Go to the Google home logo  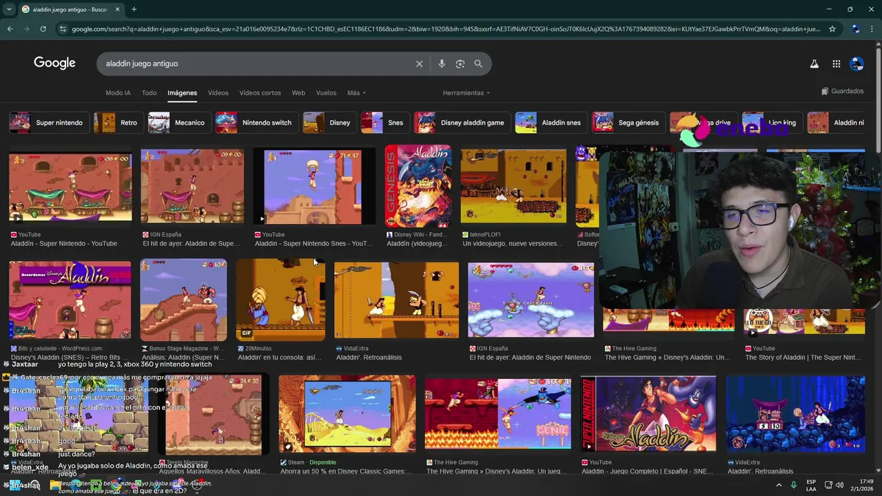click(54, 63)
